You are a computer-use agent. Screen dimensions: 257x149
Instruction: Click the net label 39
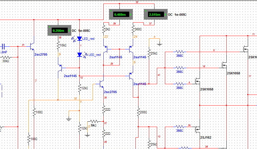[114, 23]
